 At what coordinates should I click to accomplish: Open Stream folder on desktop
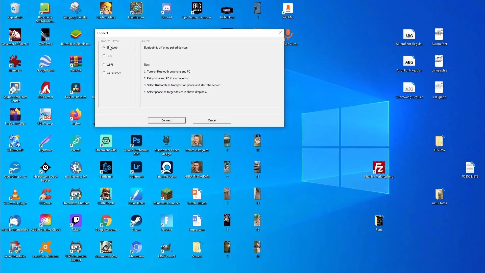pyautogui.click(x=197, y=249)
